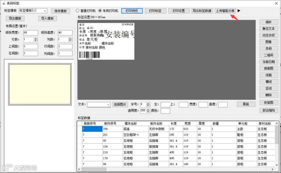Click the table's vertical scrollbar down arrow
This screenshot has height=173, width=281.
pyautogui.click(x=277, y=165)
